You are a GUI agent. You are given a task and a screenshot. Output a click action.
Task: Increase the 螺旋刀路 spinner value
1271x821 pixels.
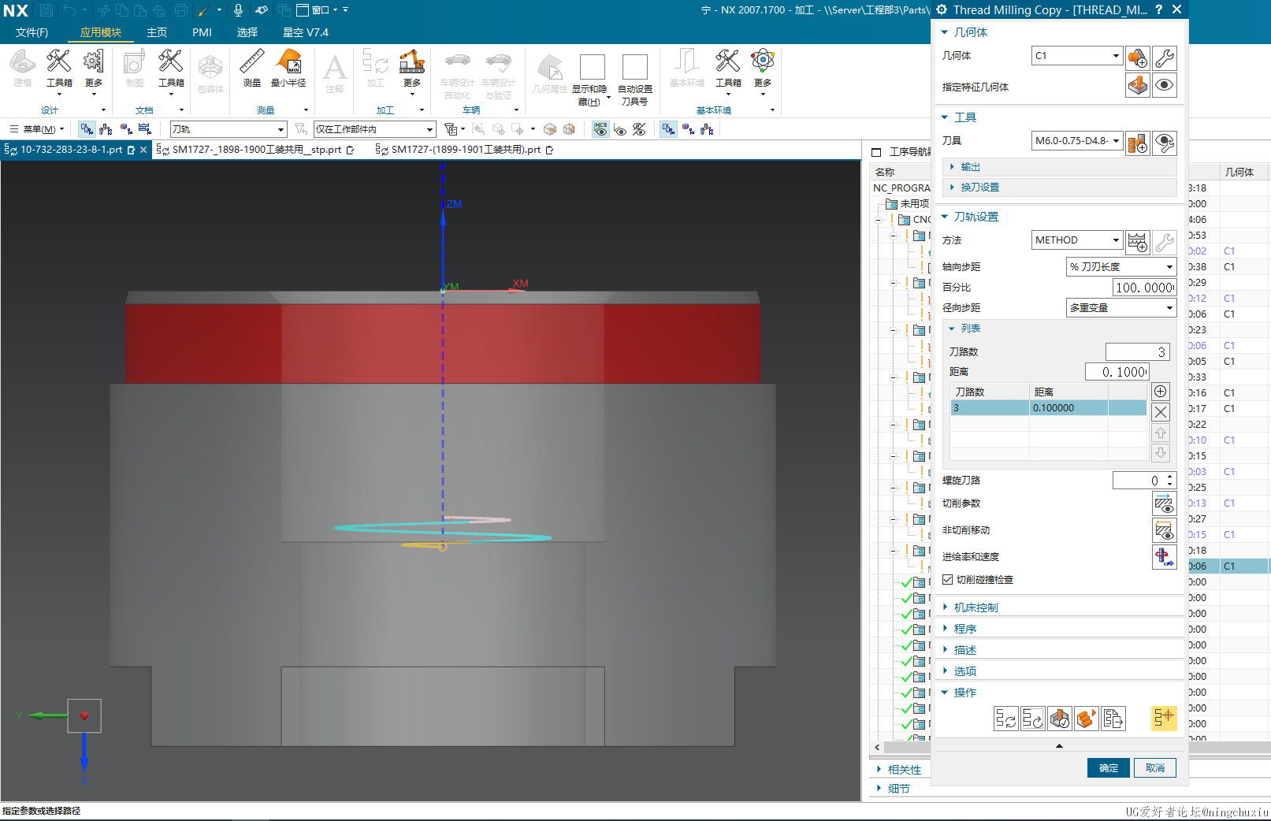(1170, 477)
